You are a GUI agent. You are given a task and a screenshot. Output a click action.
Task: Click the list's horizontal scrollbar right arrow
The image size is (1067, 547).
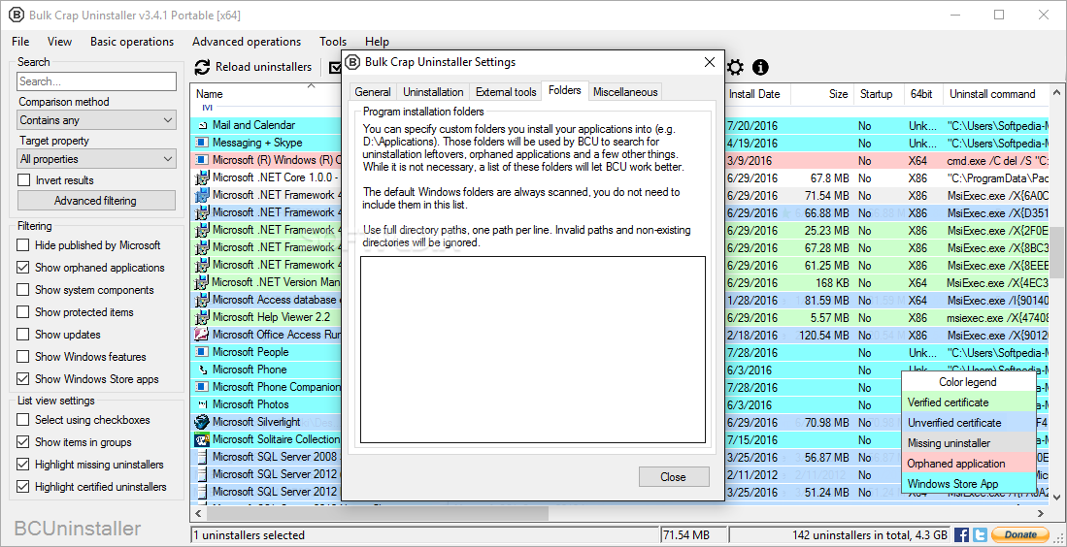point(1041,512)
